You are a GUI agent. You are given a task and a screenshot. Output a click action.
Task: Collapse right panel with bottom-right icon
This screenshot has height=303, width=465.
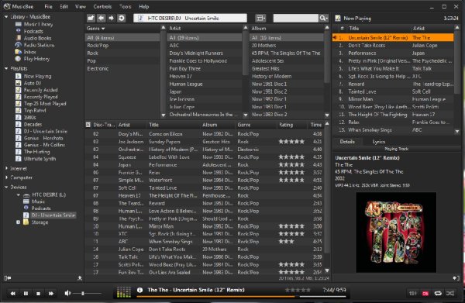coord(456,277)
